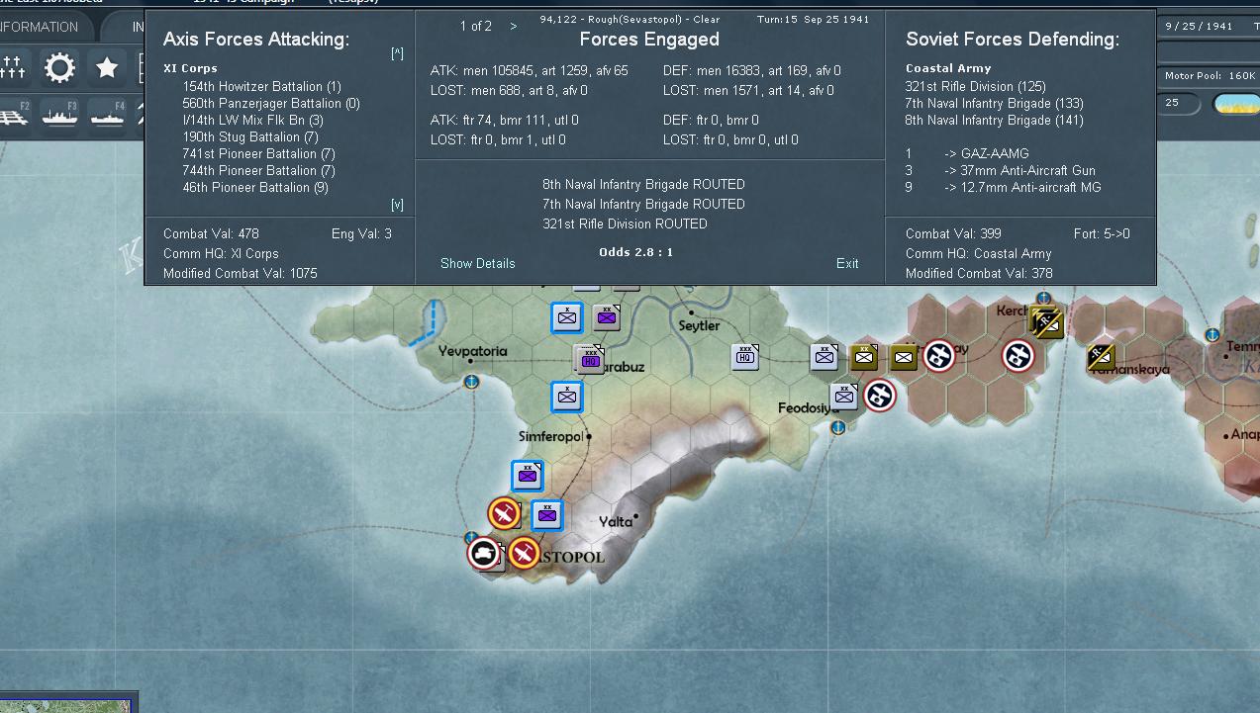Select the air strike marker northwest of Sevastopol

click(504, 513)
